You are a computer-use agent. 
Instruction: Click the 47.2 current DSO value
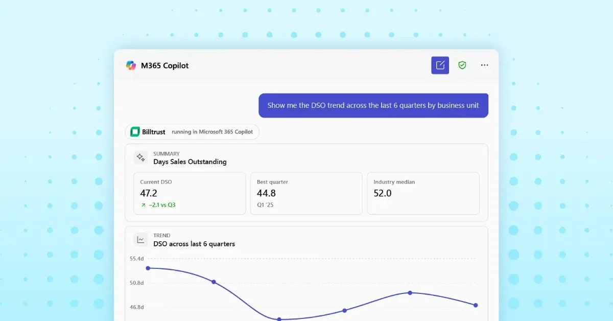(149, 193)
